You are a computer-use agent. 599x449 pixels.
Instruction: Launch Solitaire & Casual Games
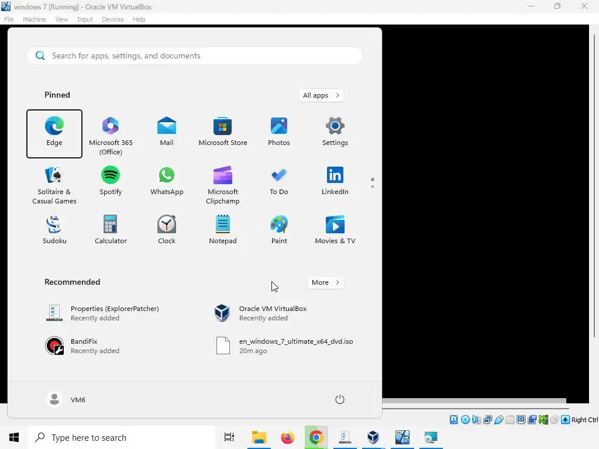tap(54, 186)
